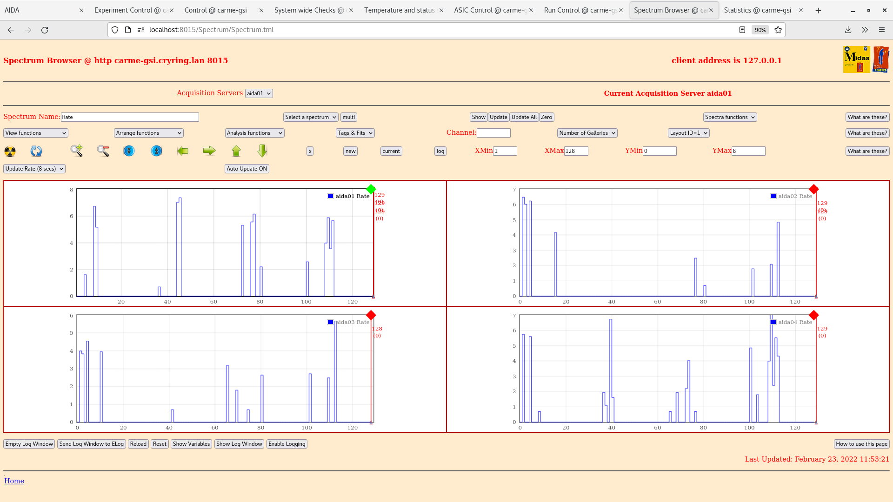Expand the Spectra functions dropdown
This screenshot has height=502, width=893.
[x=730, y=117]
